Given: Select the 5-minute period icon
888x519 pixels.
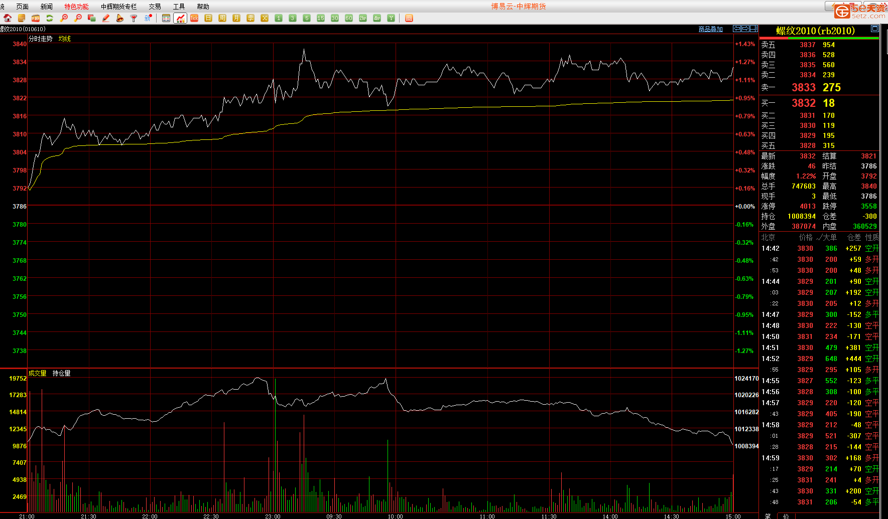Looking at the screenshot, I should pyautogui.click(x=307, y=18).
